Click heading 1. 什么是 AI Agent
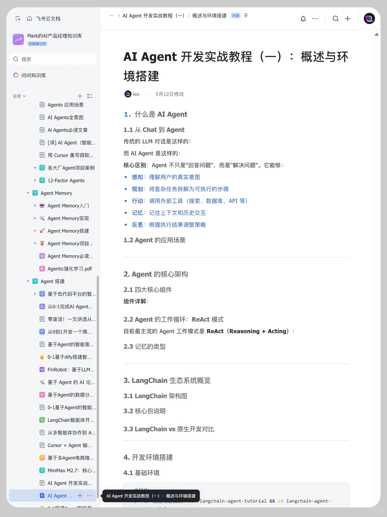 pos(156,114)
